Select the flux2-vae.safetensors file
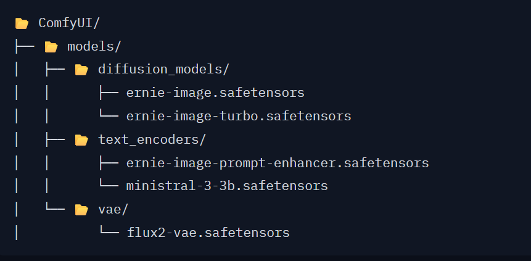Image resolution: width=531 pixels, height=261 pixels. click(208, 233)
